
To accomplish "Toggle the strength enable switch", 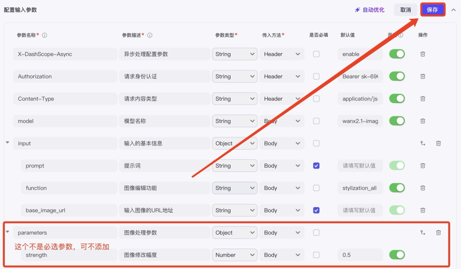I will coord(397,255).
